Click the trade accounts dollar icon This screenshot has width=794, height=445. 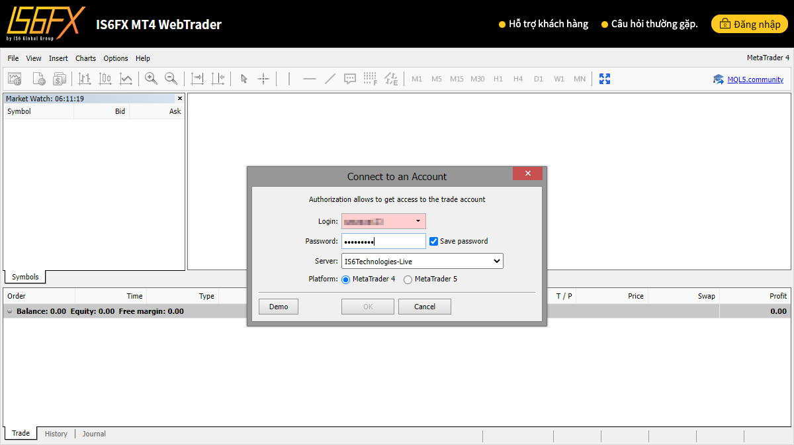(60, 79)
